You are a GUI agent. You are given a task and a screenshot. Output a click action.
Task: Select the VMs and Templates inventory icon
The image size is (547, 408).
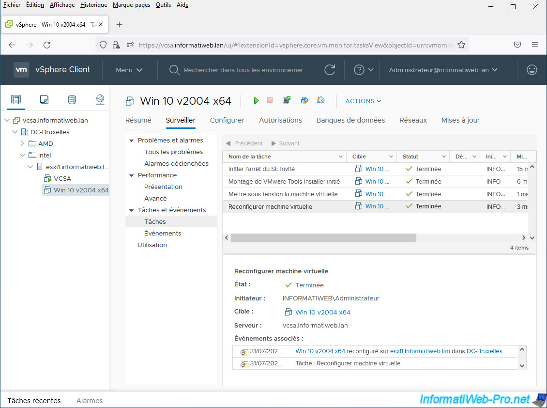click(44, 99)
